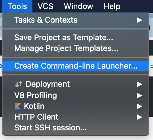Expand the Kotlin submenu arrow
Viewport: 153px width, 140px height.
click(x=139, y=106)
